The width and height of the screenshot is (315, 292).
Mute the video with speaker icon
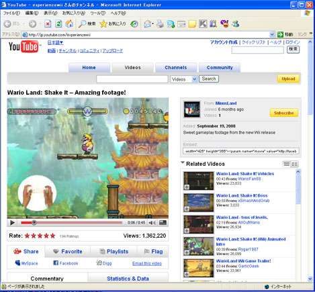(152, 223)
